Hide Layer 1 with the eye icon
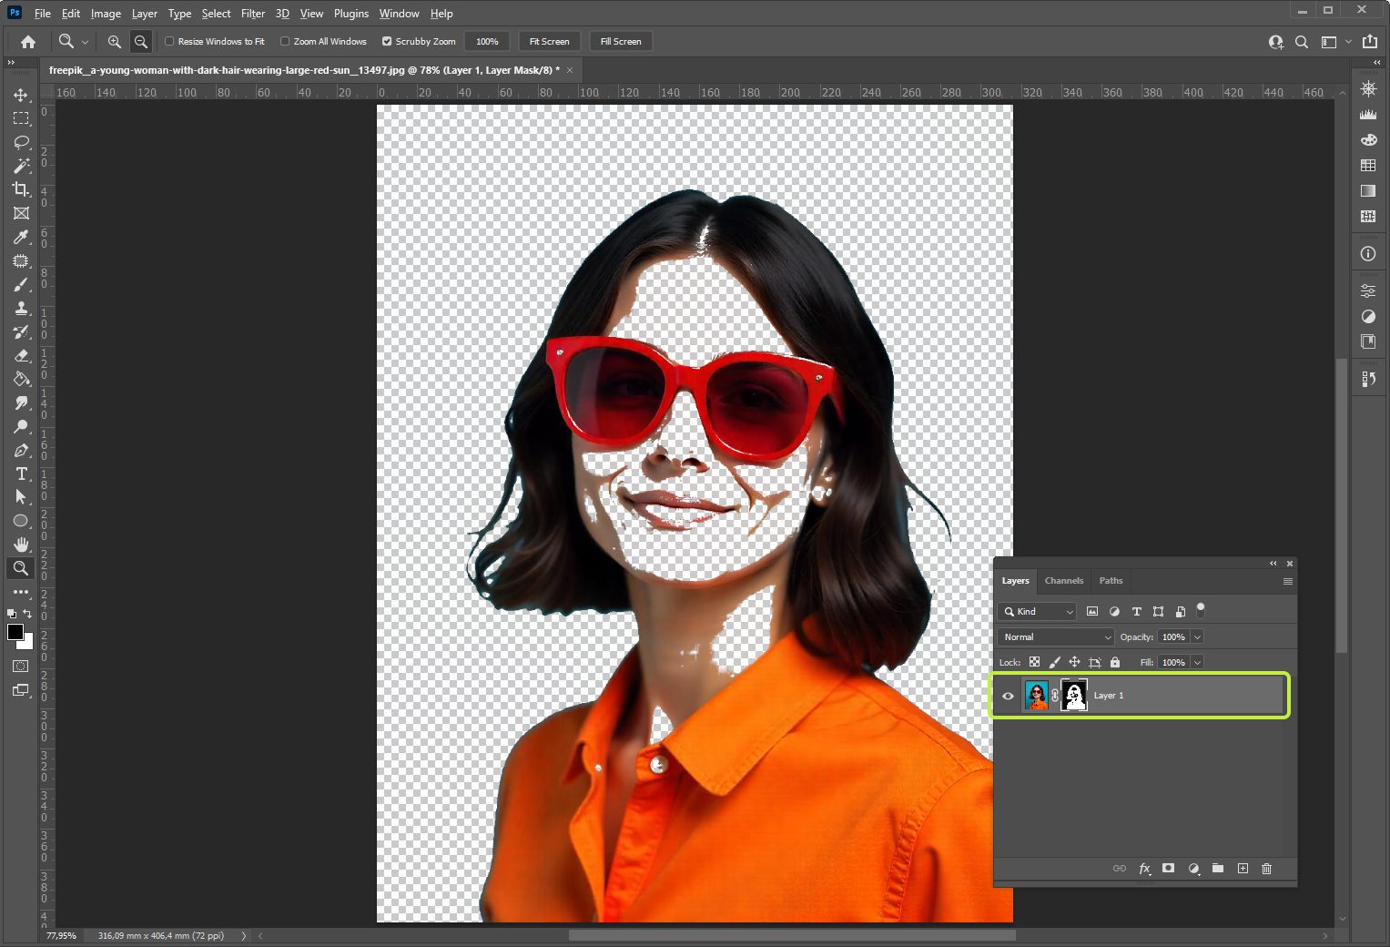1390x947 pixels. click(x=1008, y=696)
